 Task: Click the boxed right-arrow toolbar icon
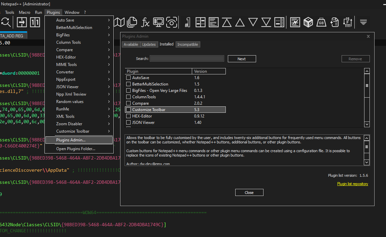click(x=22, y=22)
